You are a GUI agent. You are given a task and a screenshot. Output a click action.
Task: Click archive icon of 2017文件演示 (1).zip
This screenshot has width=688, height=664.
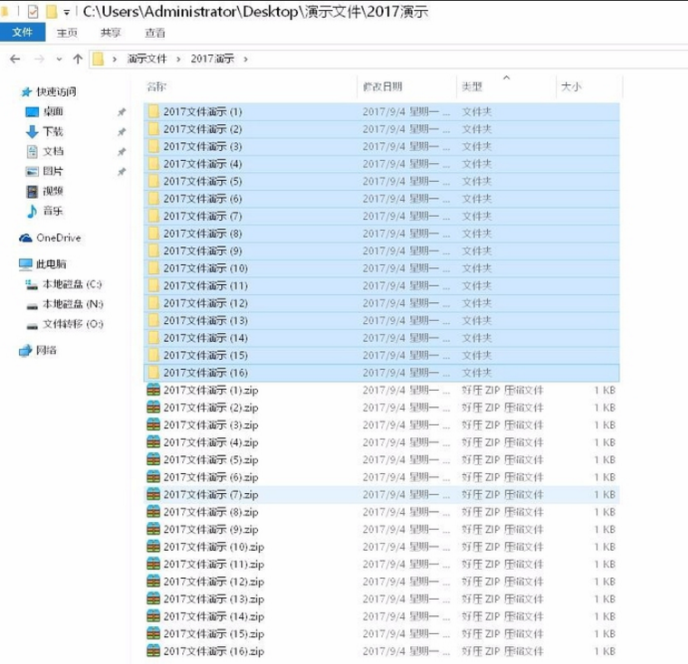click(153, 390)
